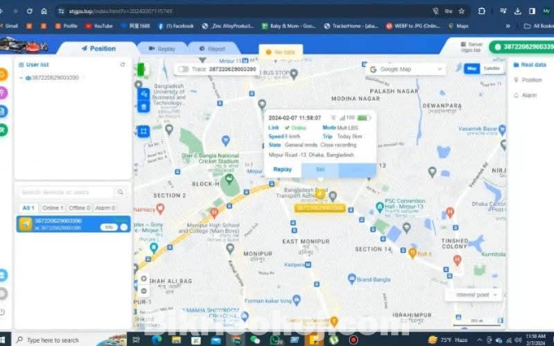Refresh the User list panel

click(123, 64)
